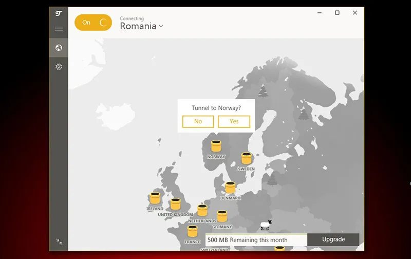This screenshot has width=411, height=259.
Task: Select the Sweden tunnel icon
Action: coord(247,158)
